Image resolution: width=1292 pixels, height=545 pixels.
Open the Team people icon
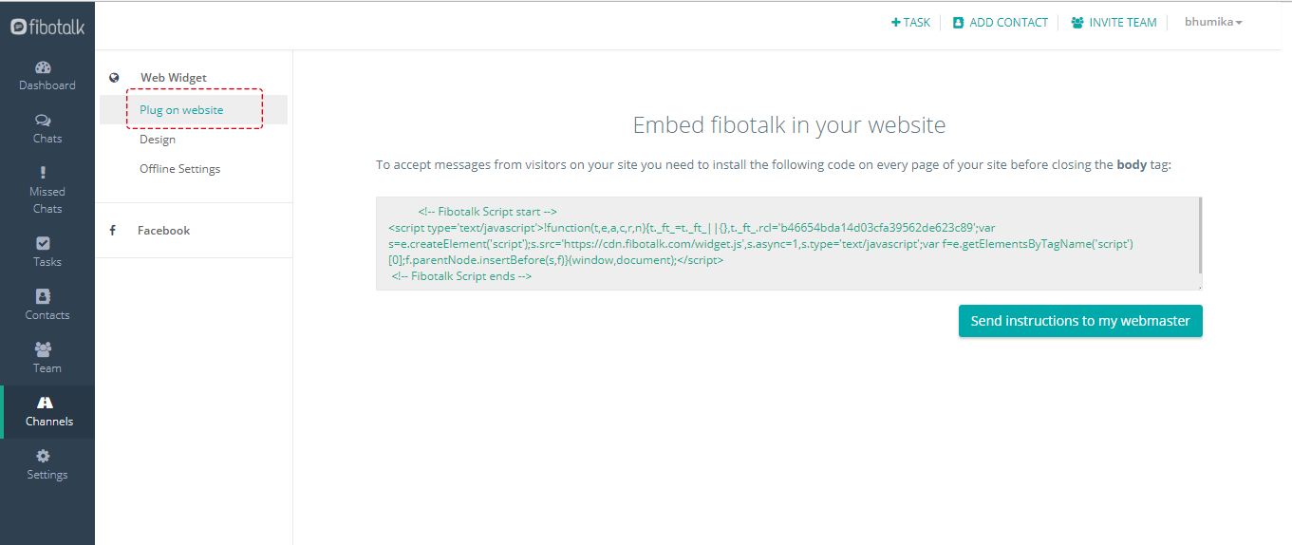pyautogui.click(x=44, y=349)
